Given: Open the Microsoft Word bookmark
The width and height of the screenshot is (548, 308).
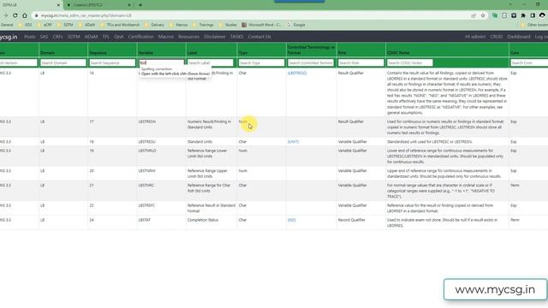Looking at the screenshot, I should 261,25.
